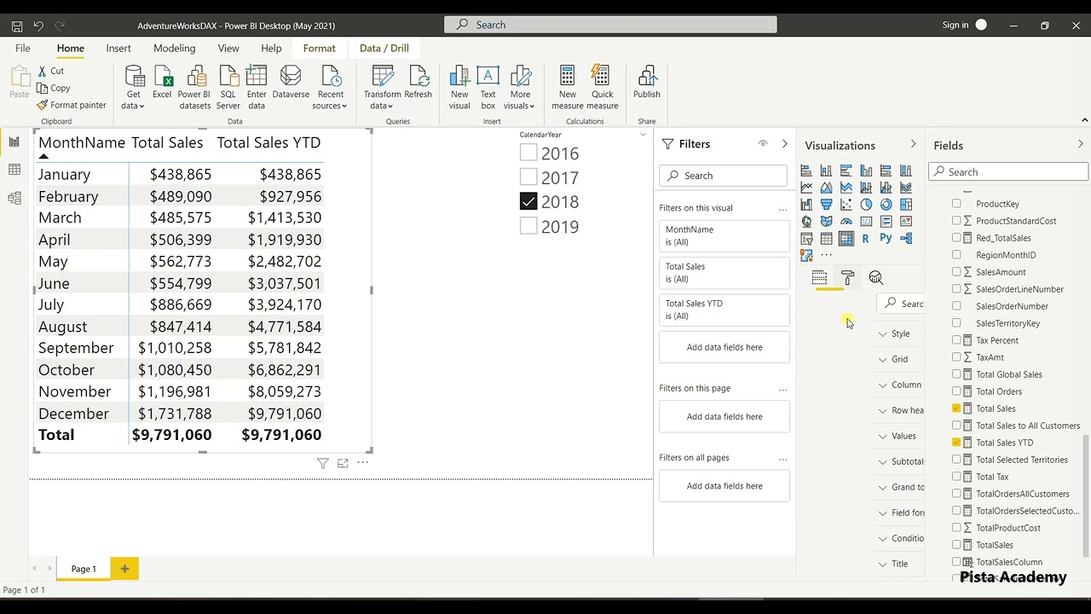1091x614 pixels.
Task: Choose the line chart visualization
Action: [x=806, y=188]
